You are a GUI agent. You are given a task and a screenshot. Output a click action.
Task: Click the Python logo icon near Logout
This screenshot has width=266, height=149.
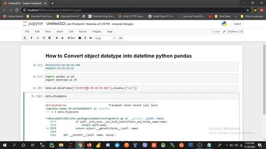[x=224, y=24]
